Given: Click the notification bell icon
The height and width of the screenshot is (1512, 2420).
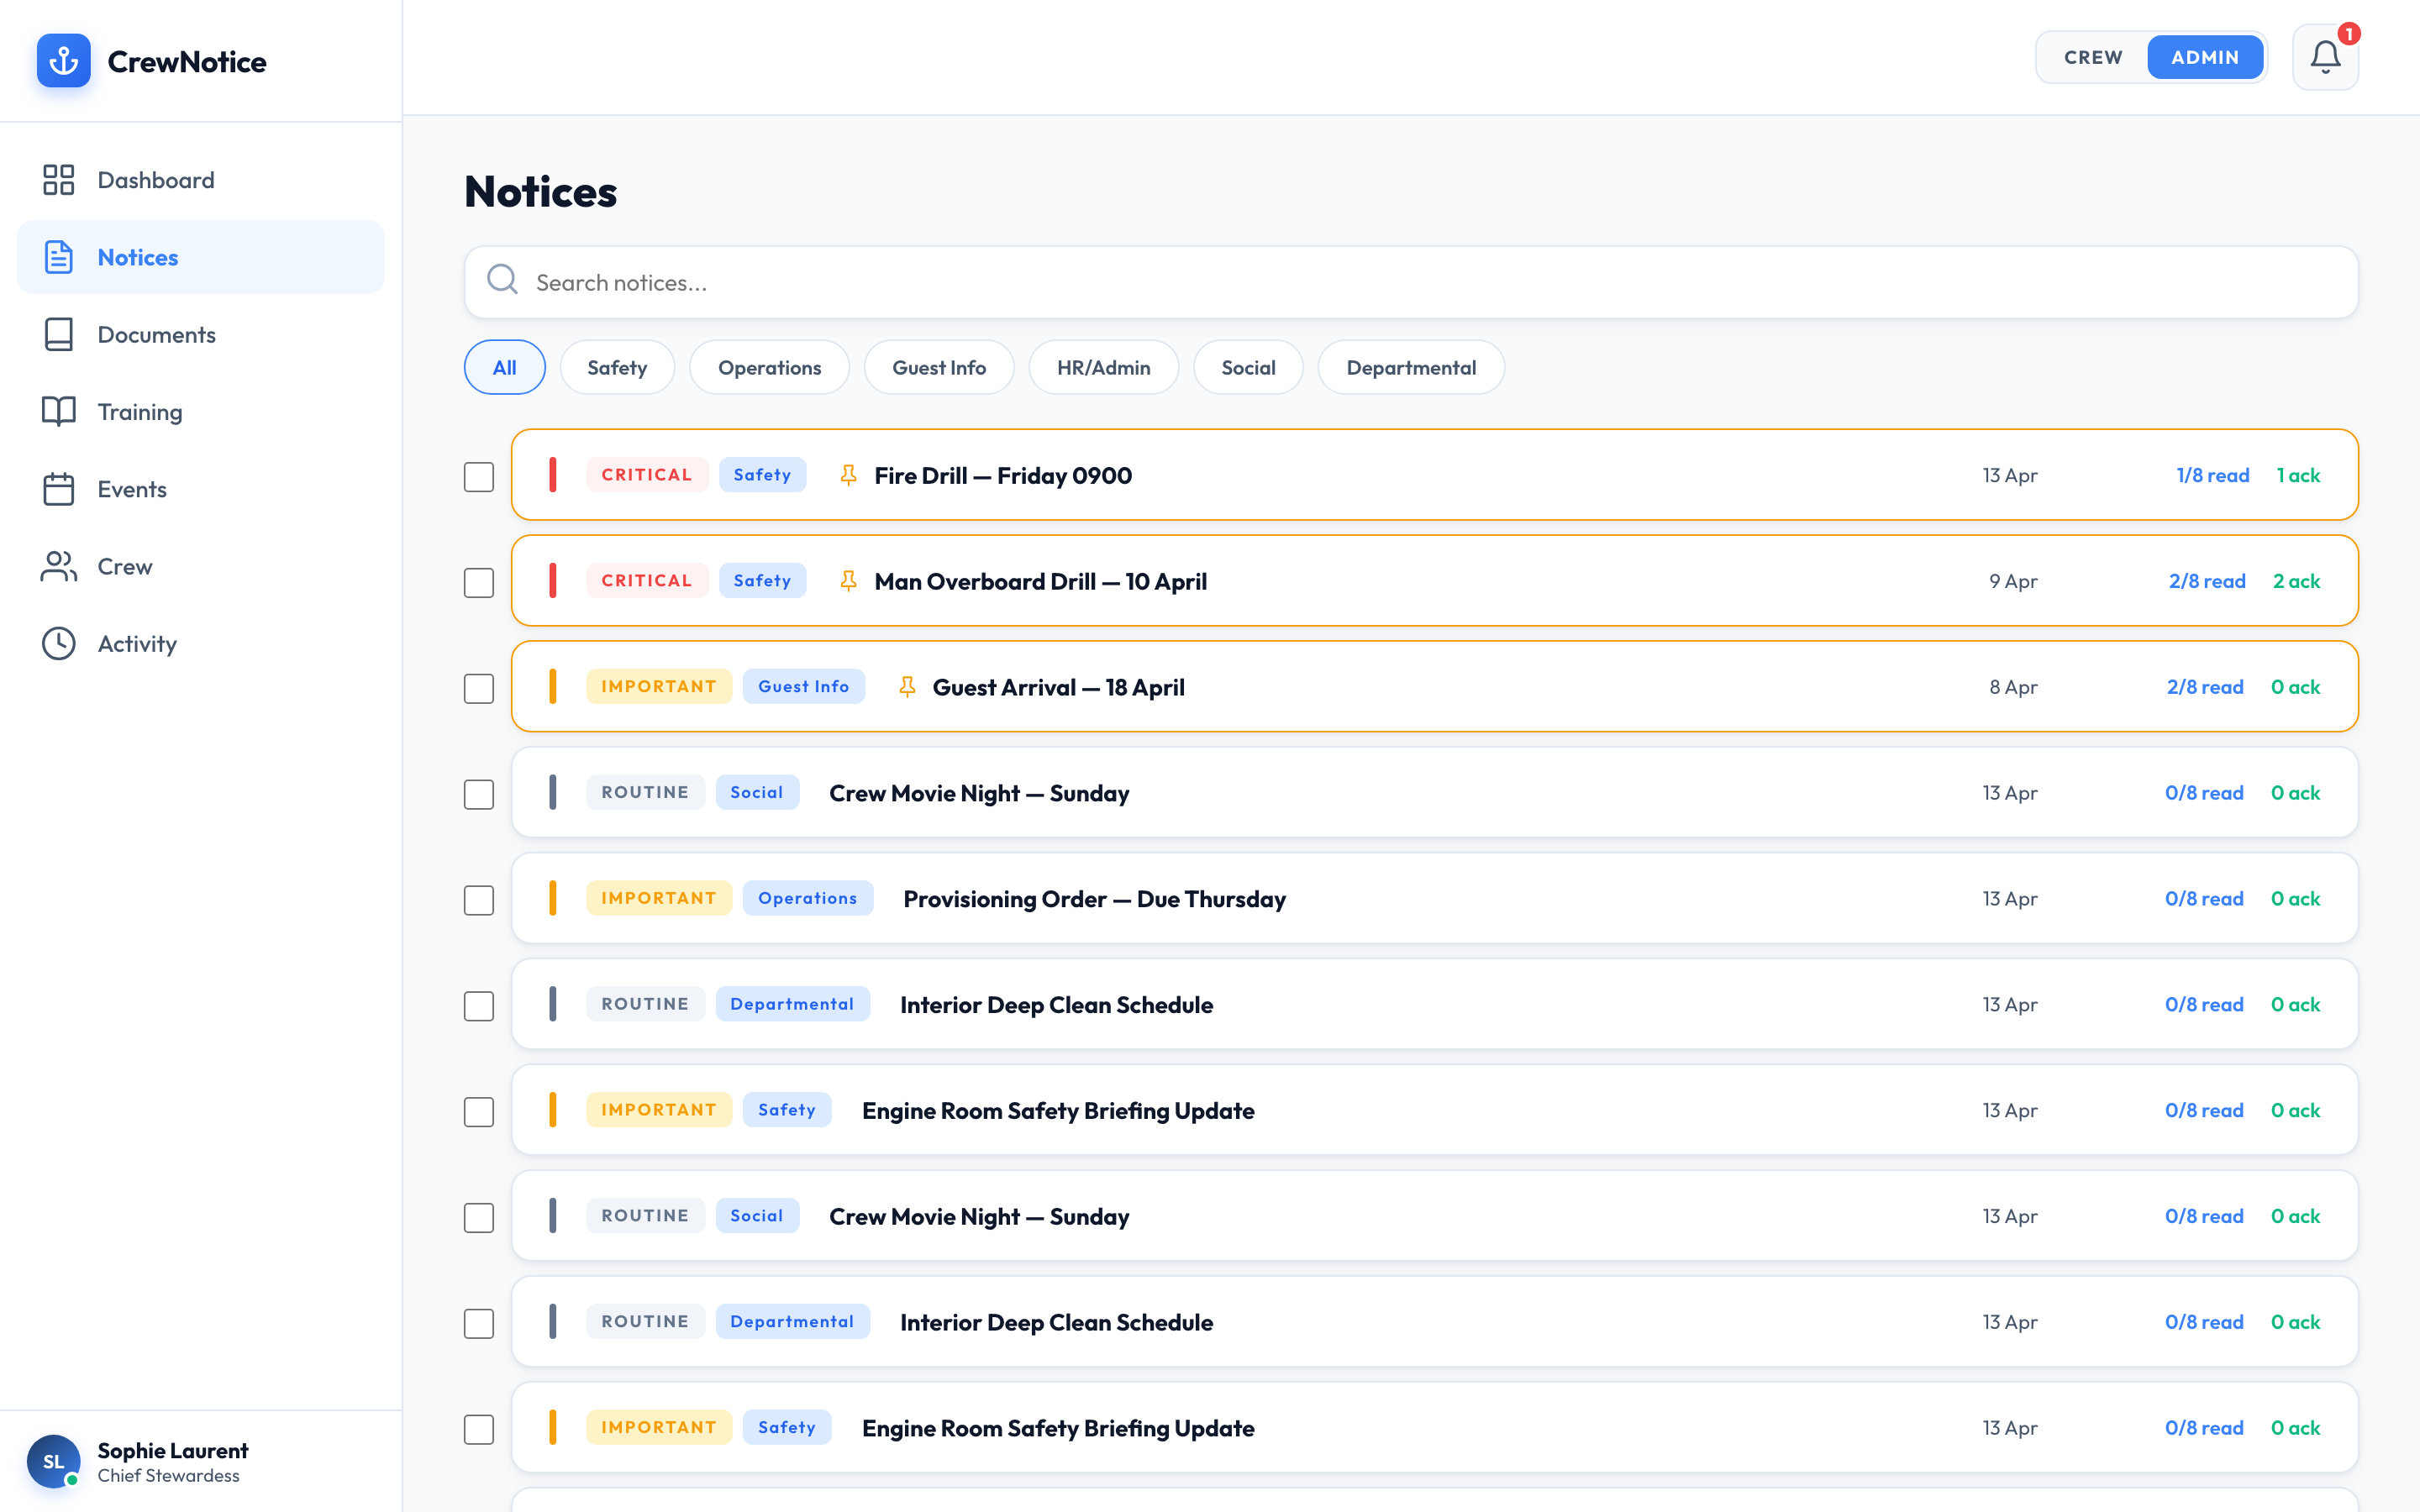Looking at the screenshot, I should coord(2324,57).
